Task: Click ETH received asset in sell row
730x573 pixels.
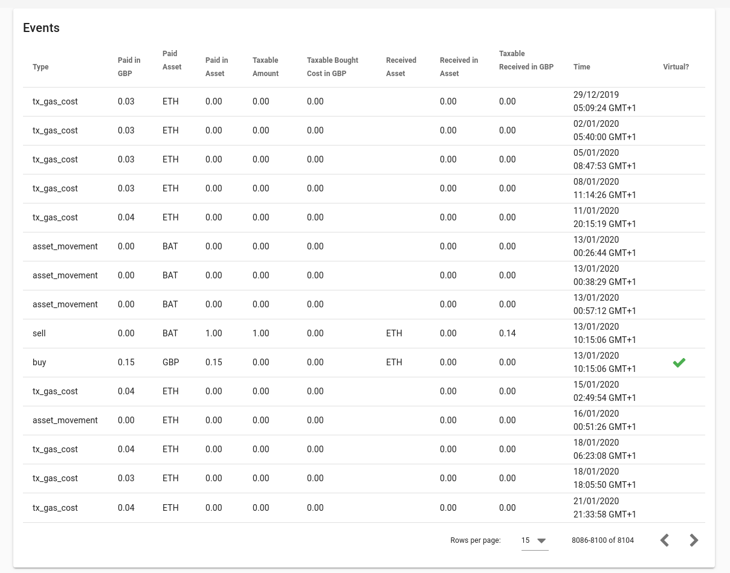Action: (x=394, y=333)
